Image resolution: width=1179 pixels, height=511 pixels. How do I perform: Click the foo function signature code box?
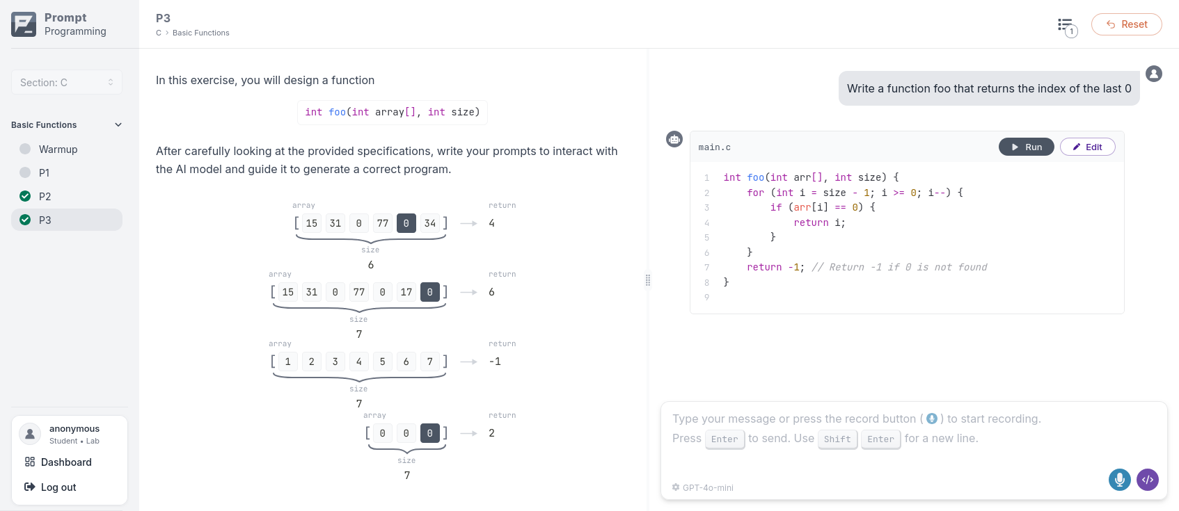[393, 112]
